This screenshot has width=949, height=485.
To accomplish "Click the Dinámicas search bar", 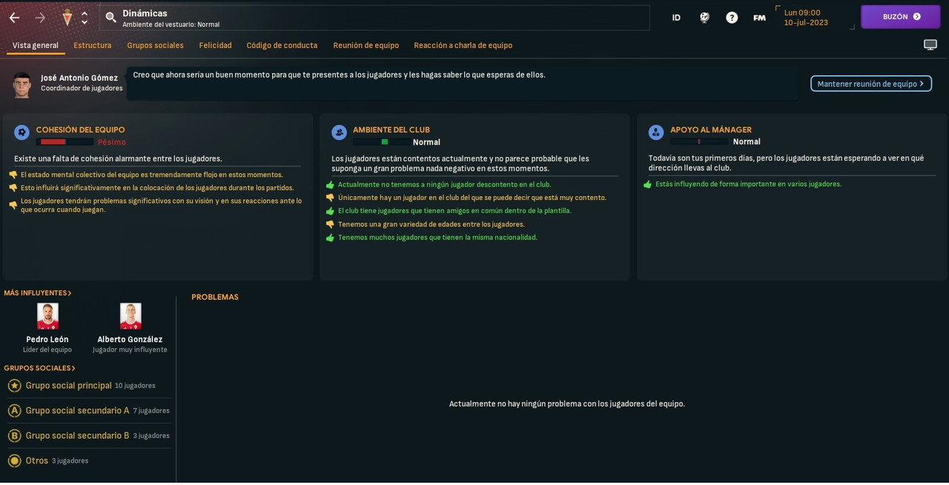I will tap(374, 18).
